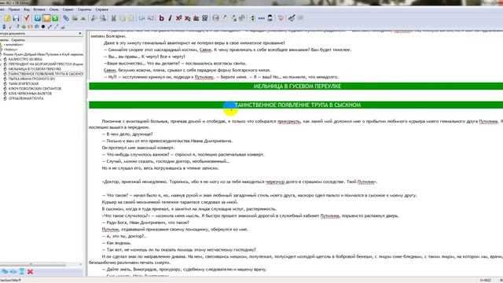Select ПЫТКА ИВАНА ГРОЗНОГО tree item
Screen dimensions: 503x283
click(31, 79)
